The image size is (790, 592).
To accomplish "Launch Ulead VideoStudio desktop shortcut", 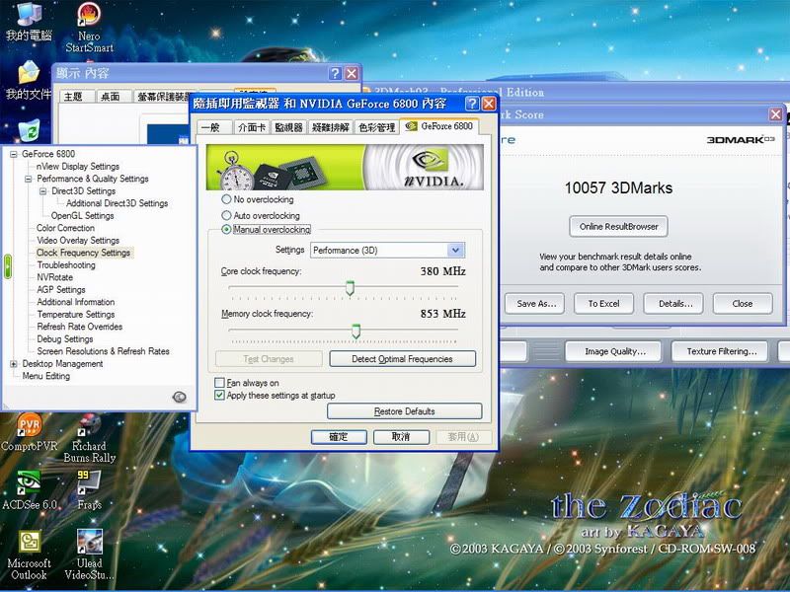I will (89, 555).
